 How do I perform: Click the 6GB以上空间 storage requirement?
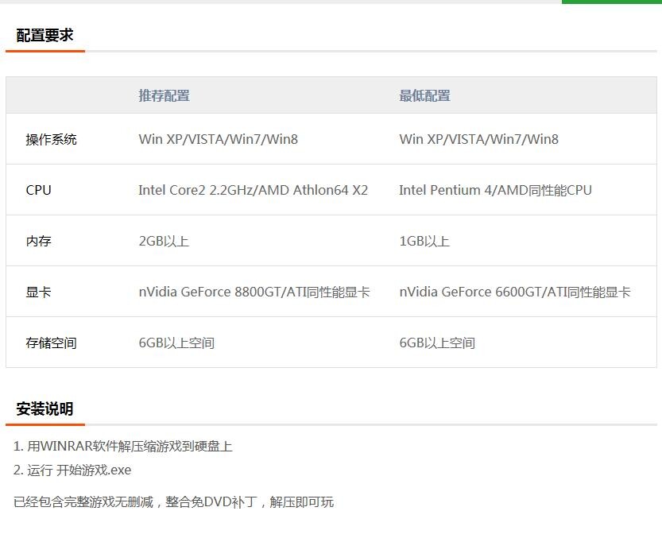pos(176,343)
